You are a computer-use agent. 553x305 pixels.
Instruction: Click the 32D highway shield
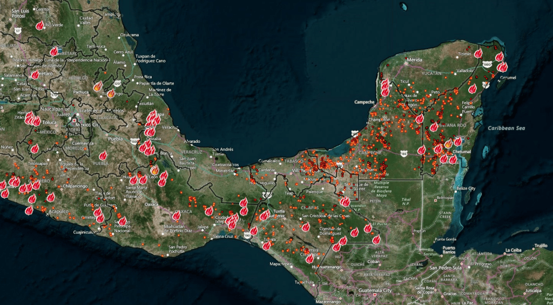(x=117, y=84)
